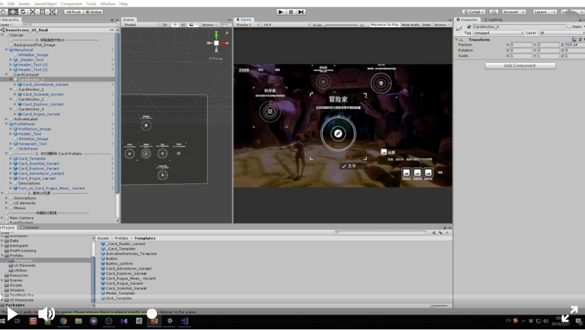This screenshot has width=585, height=330.
Task: Open the Shaded draw mode dropdown
Action: (141, 24)
